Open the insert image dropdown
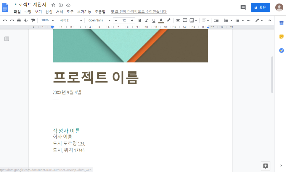This screenshot has height=172, width=286. 193,20
